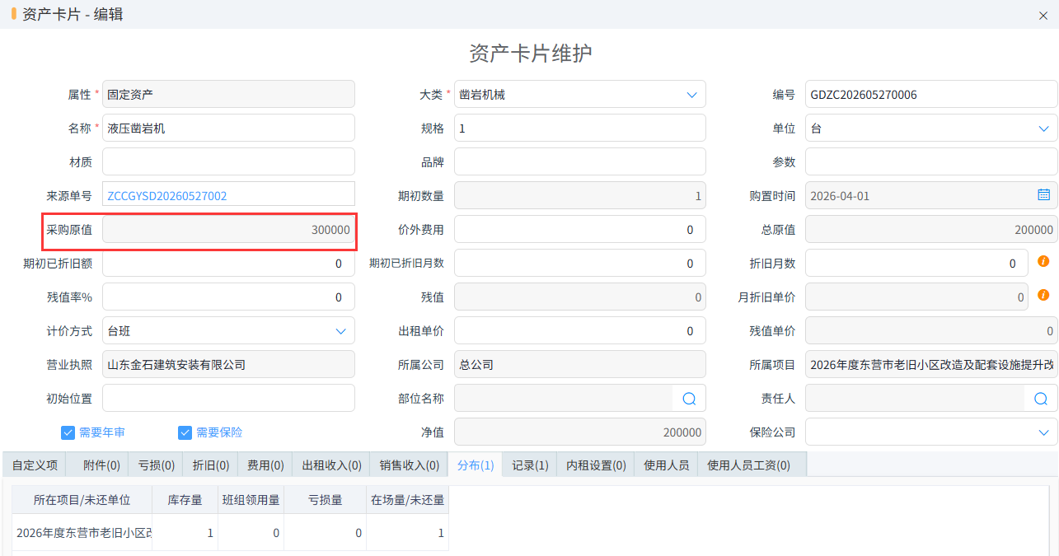Select the 费用(0) tab

point(265,465)
